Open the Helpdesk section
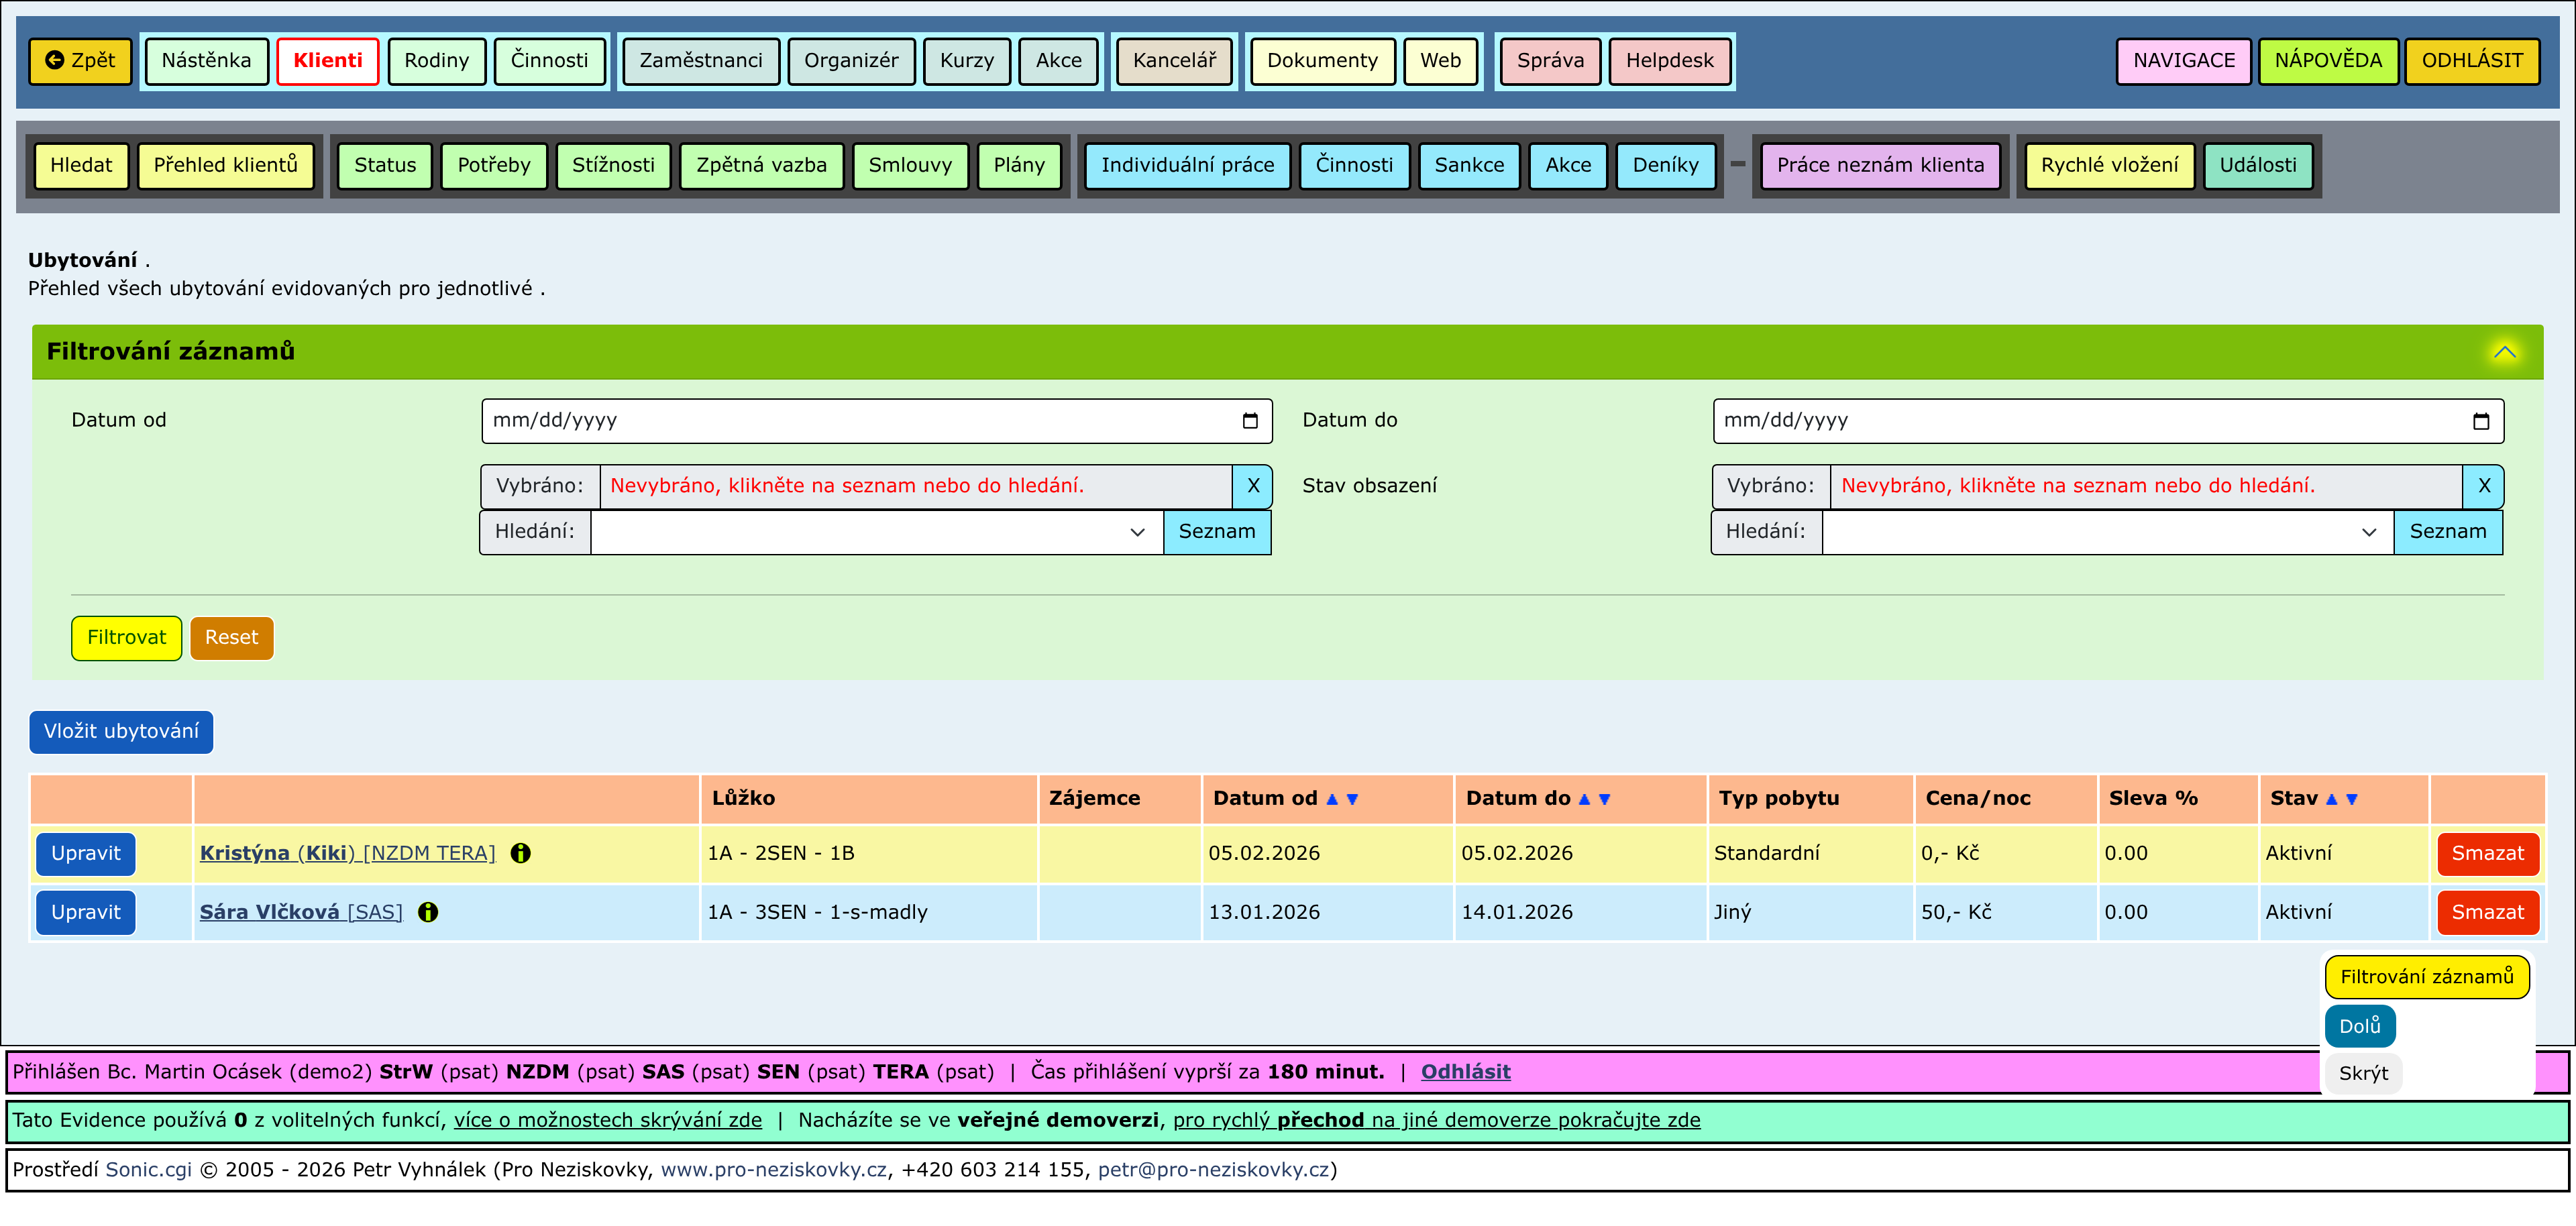The width and height of the screenshot is (2576, 1226). [x=1669, y=61]
